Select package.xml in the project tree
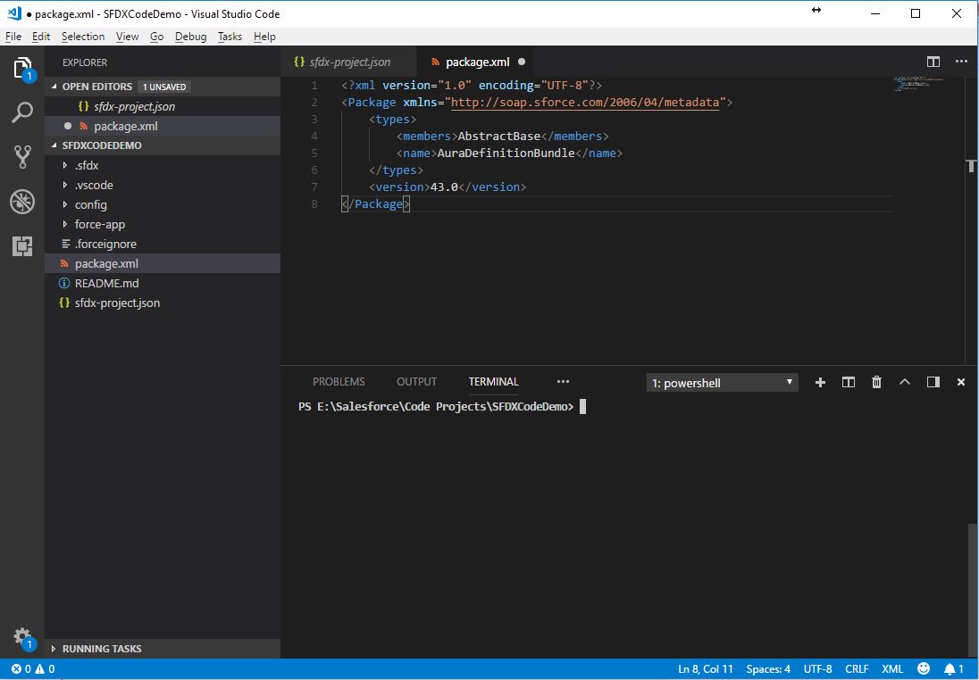The height and width of the screenshot is (680, 979). click(163, 264)
